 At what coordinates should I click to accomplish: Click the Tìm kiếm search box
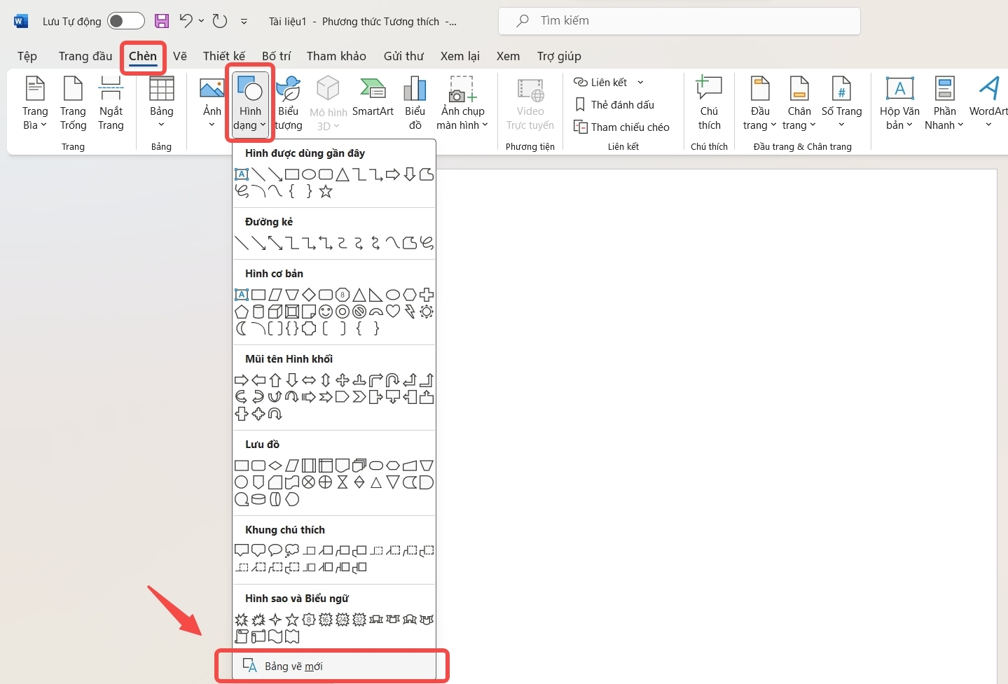[679, 21]
